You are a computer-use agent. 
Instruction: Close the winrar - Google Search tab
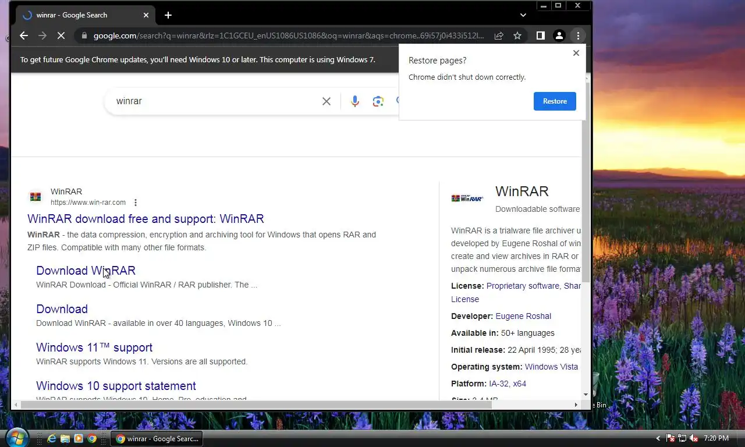pos(146,15)
